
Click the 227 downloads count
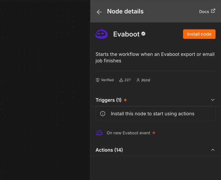pos(127,80)
